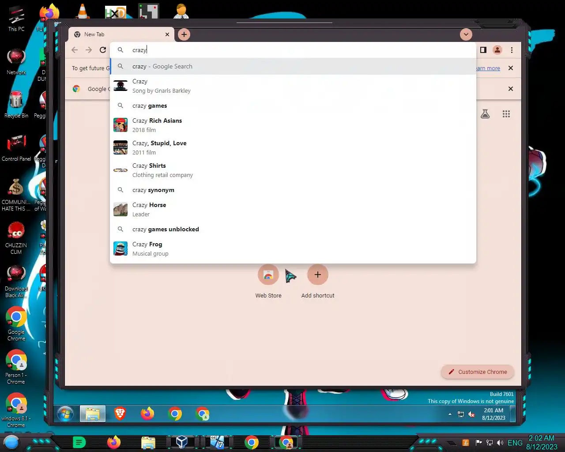Switch to VirtualBox cube on host taskbar

click(x=182, y=442)
